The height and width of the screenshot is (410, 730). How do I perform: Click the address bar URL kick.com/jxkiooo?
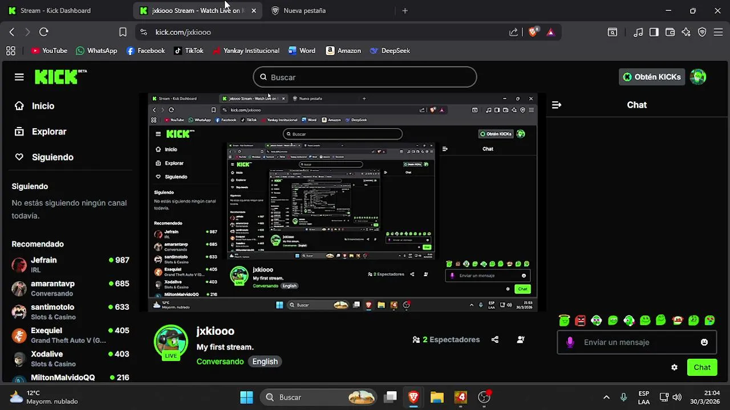tap(183, 32)
